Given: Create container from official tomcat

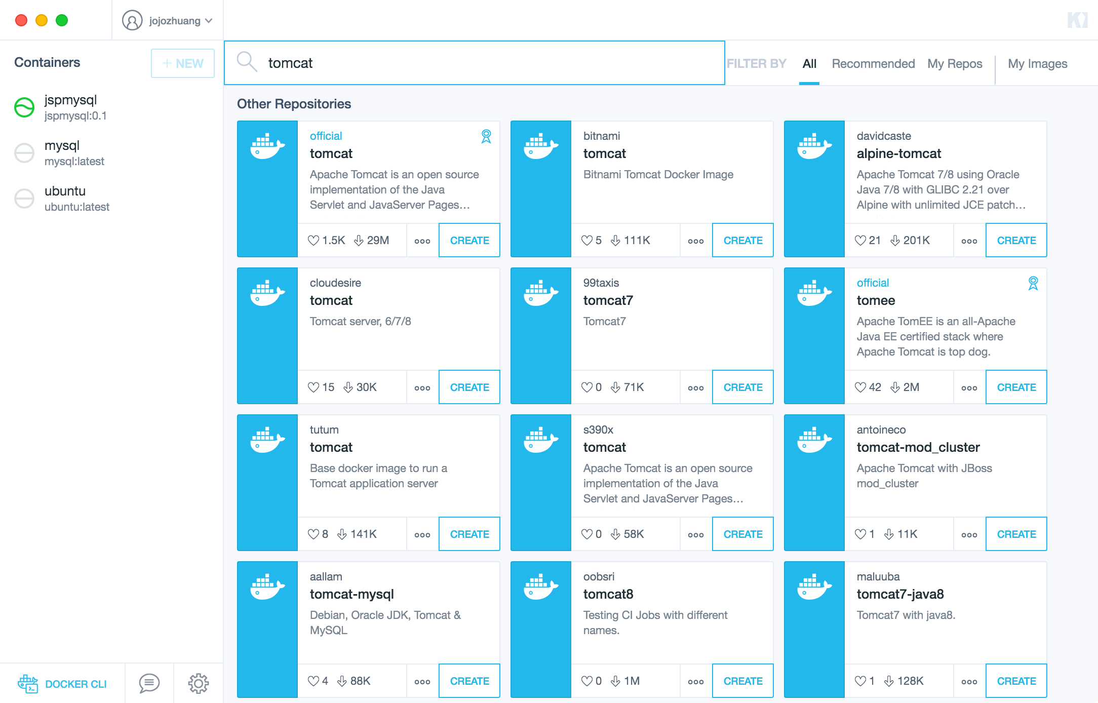Looking at the screenshot, I should coord(469,240).
